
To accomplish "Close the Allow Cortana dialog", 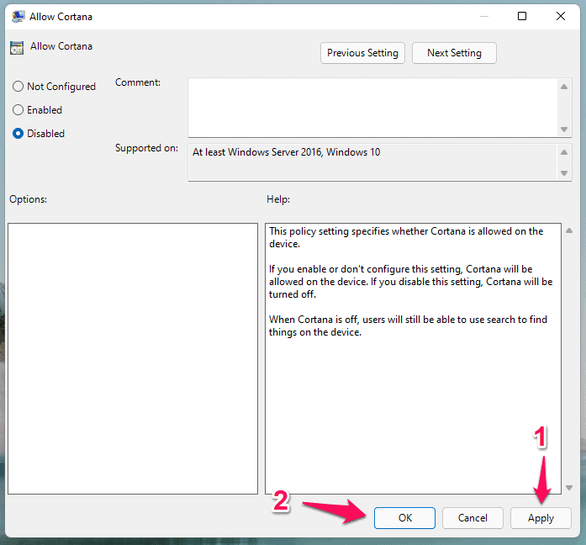I will pos(561,16).
